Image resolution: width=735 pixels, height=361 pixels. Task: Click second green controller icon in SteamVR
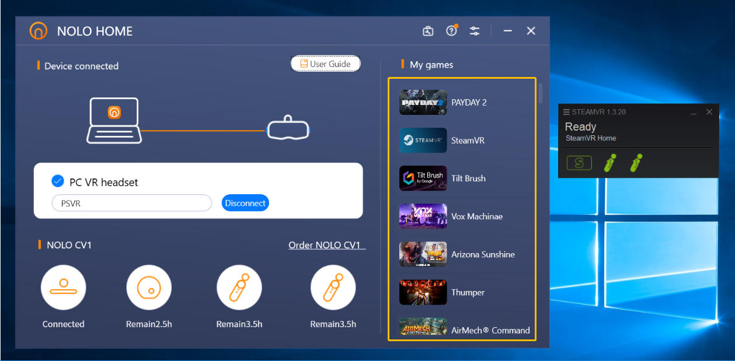click(x=635, y=163)
